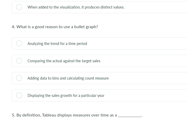The width and height of the screenshot is (187, 125).
Task: Click the label 'Displaying the sales growth for a particular year'
Action: (66, 96)
